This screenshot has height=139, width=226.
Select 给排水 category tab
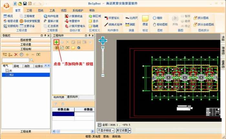point(39,66)
